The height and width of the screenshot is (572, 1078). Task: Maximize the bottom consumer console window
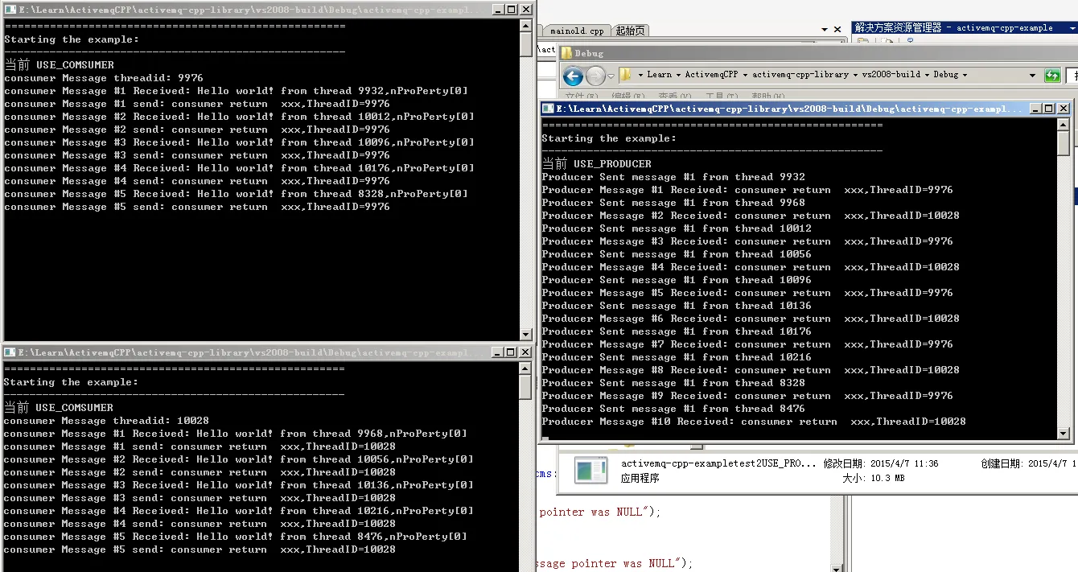coord(510,352)
